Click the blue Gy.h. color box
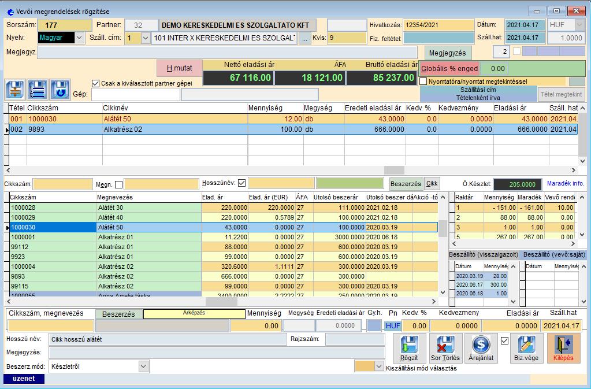The width and height of the screenshot is (591, 389). tap(374, 325)
